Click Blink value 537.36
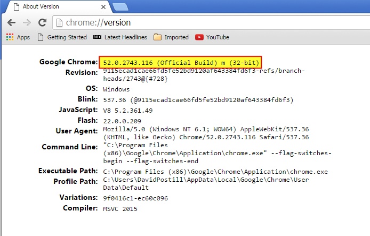This screenshot has width=370, height=236. click(115, 100)
